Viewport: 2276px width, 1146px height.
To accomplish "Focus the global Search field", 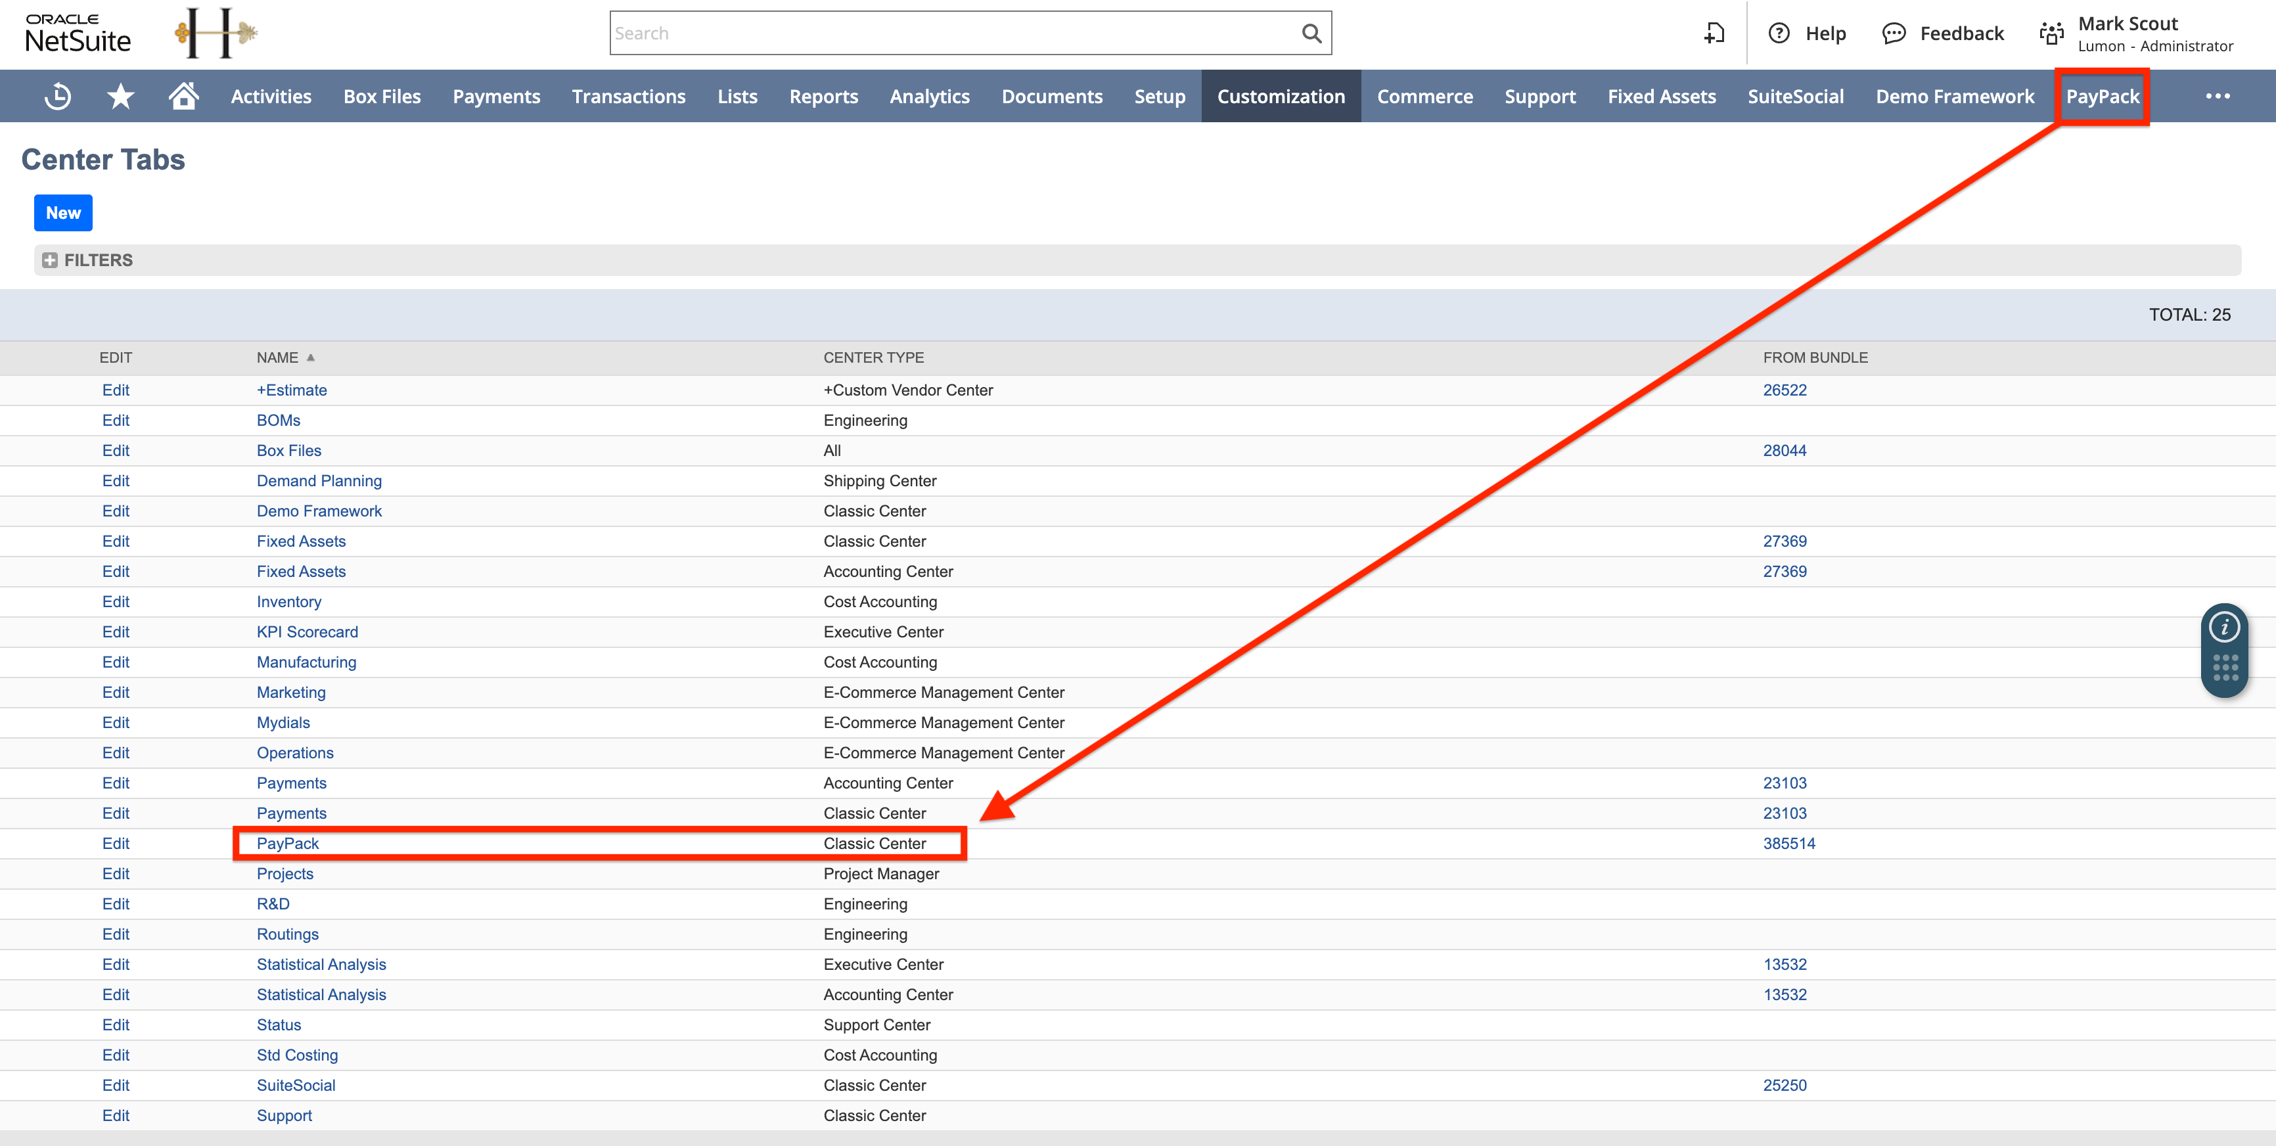I will 954,34.
